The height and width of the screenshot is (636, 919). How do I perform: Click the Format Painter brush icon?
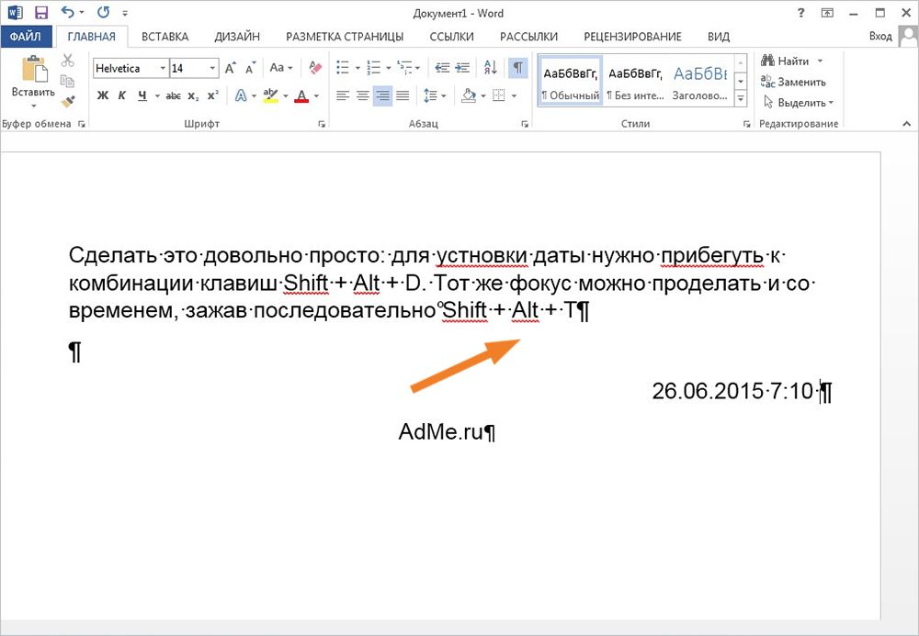(x=68, y=103)
